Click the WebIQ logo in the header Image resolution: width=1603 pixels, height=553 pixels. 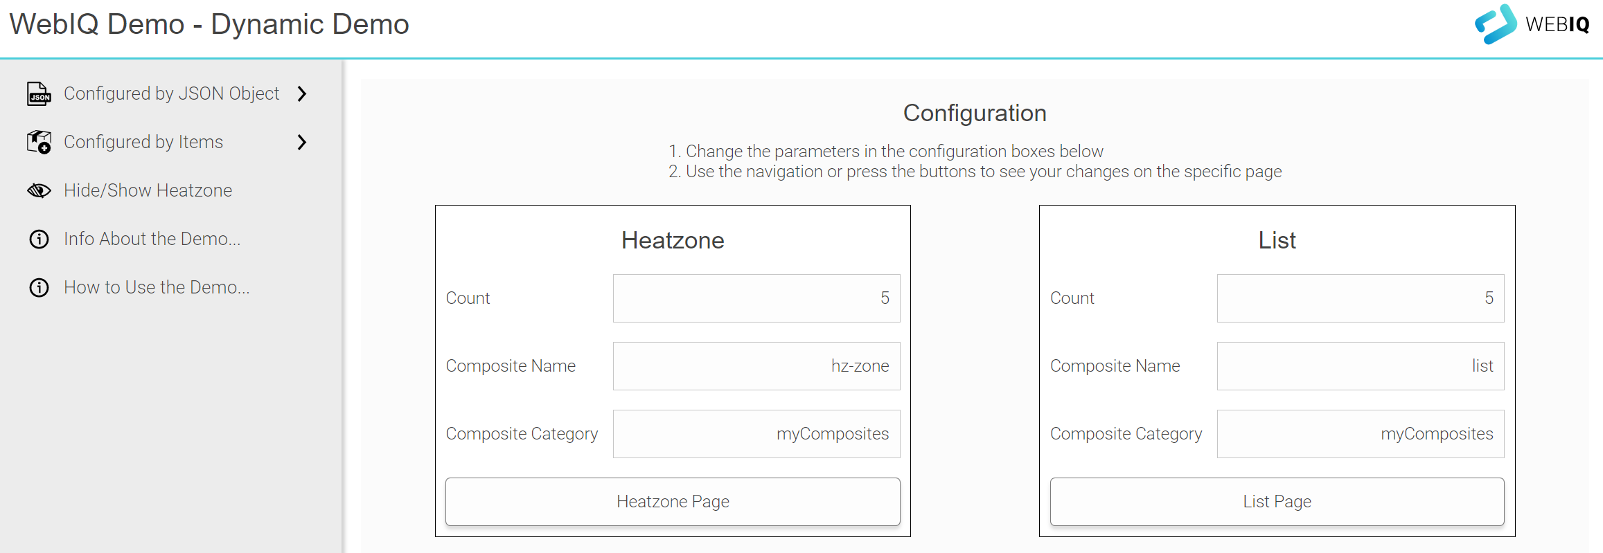click(x=1532, y=24)
